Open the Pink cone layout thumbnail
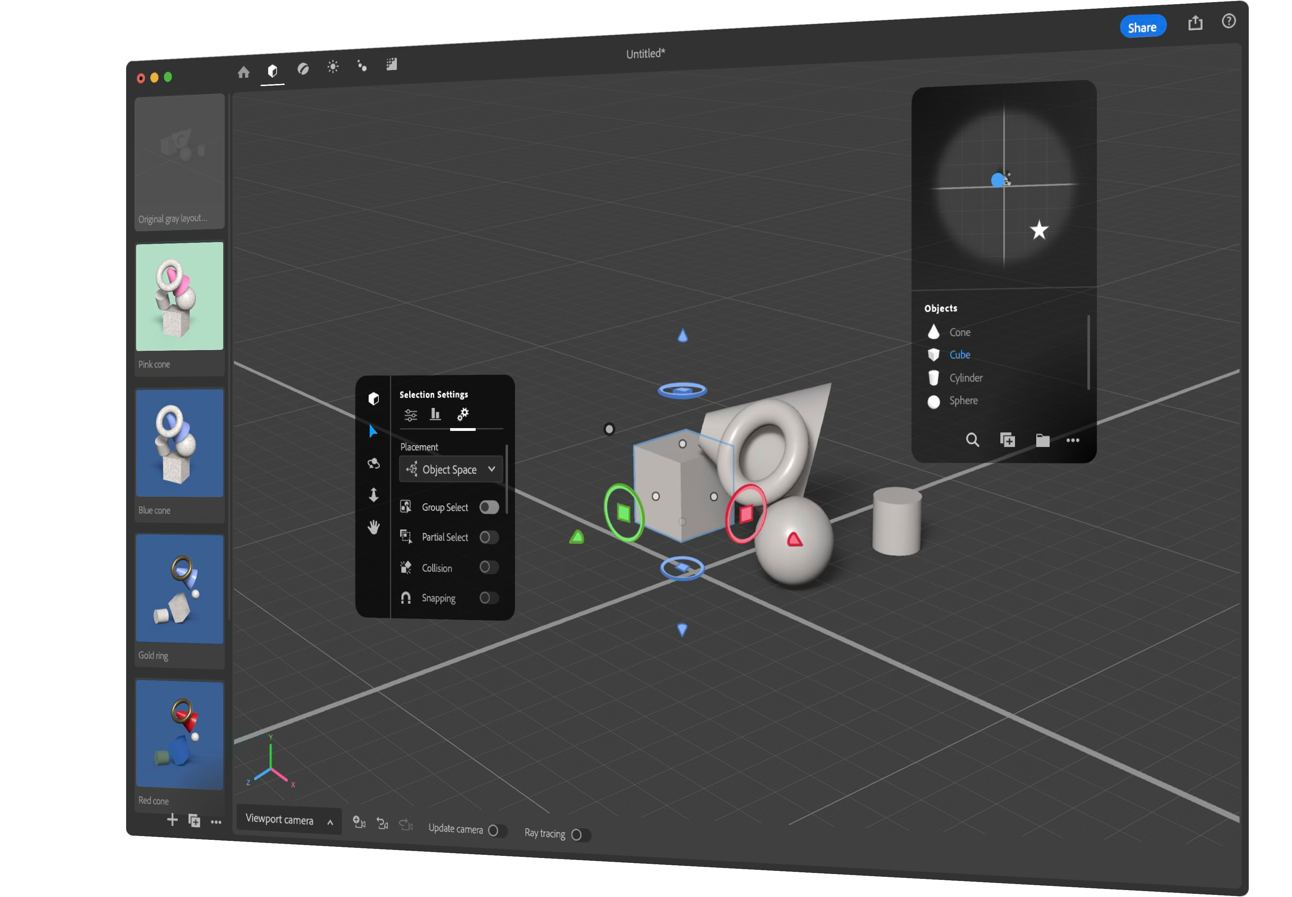This screenshot has height=897, width=1292. 179,297
